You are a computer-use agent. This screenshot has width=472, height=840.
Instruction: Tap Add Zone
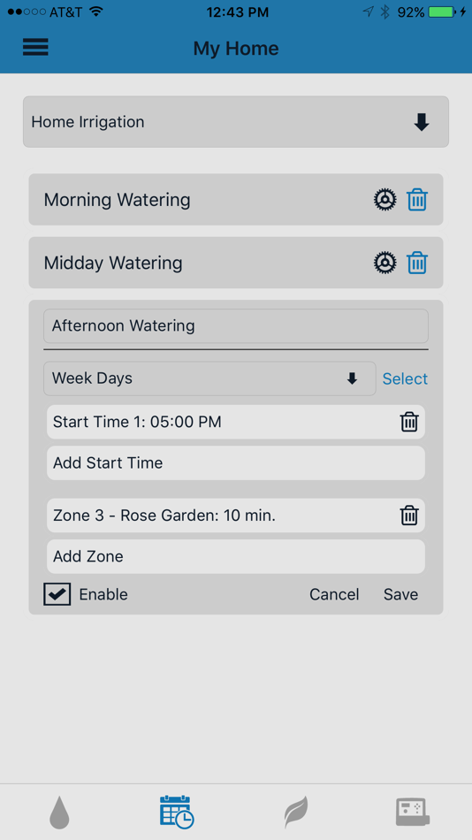tap(236, 556)
